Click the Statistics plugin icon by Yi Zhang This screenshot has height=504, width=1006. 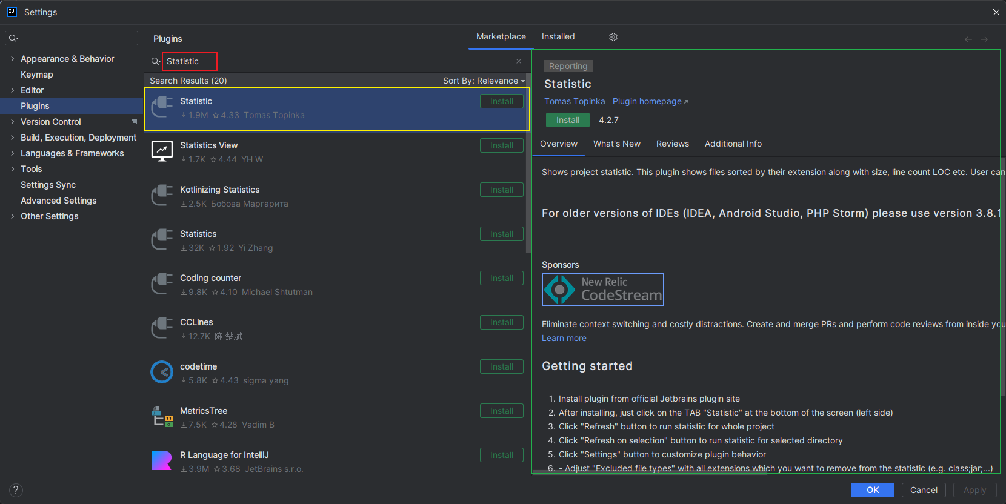pyautogui.click(x=162, y=240)
